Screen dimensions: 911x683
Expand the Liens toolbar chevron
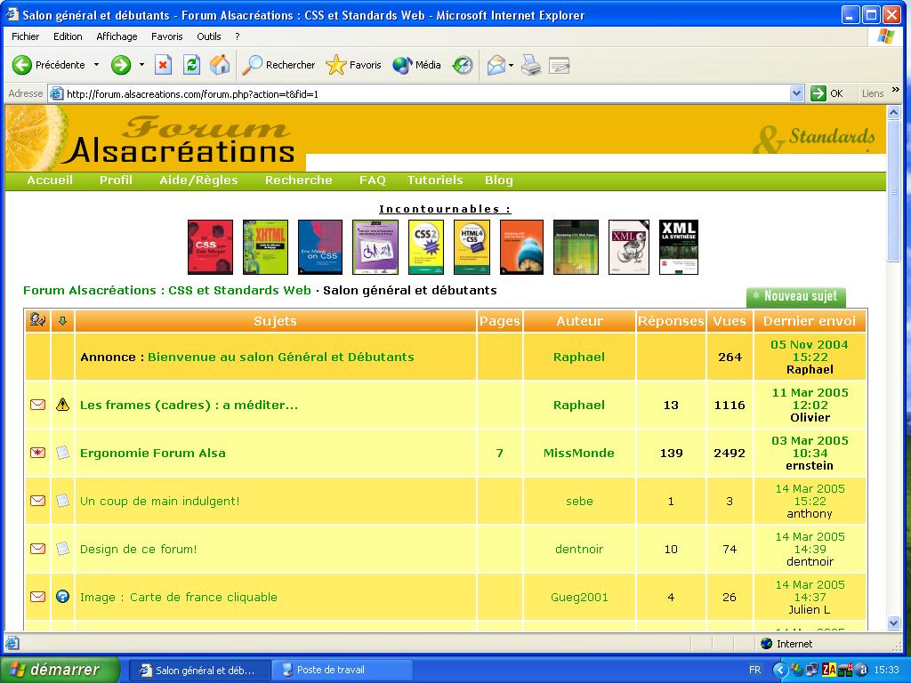coord(895,90)
